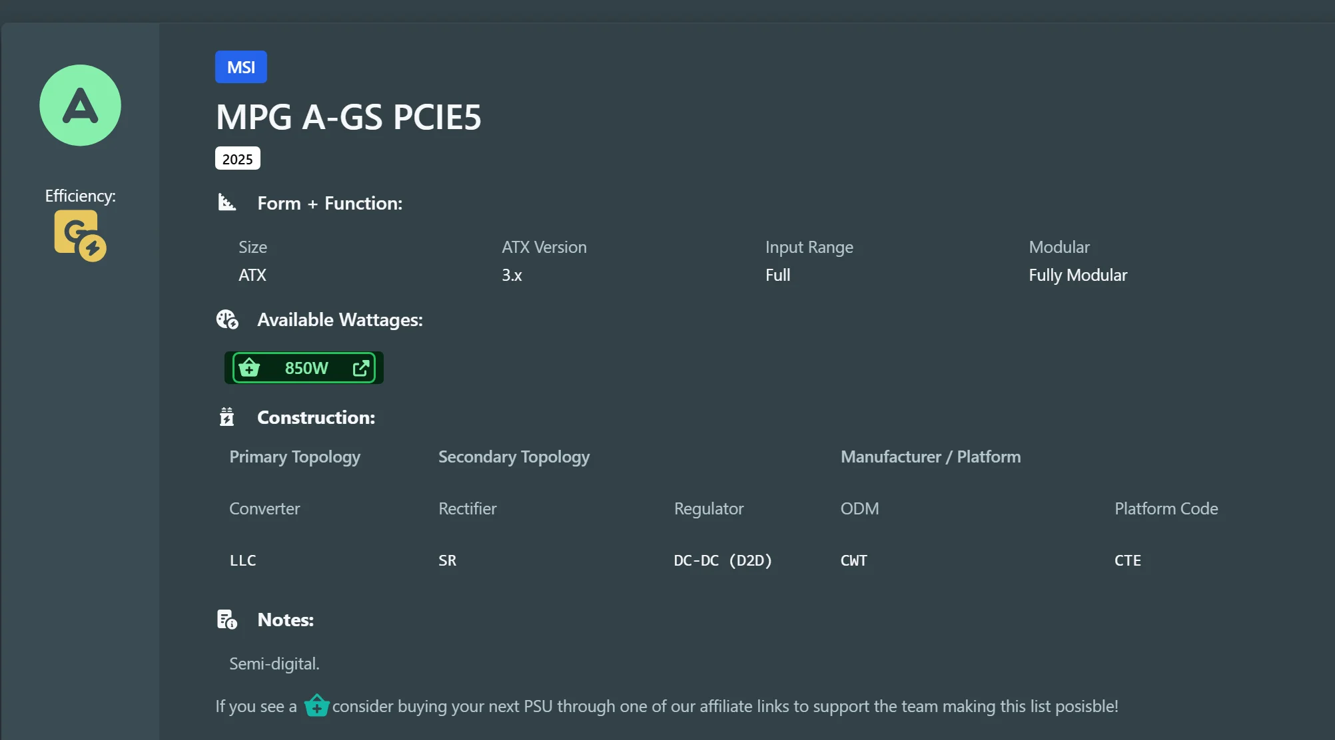This screenshot has height=740, width=1335.
Task: Click the 2025 year badge
Action: pyautogui.click(x=237, y=159)
